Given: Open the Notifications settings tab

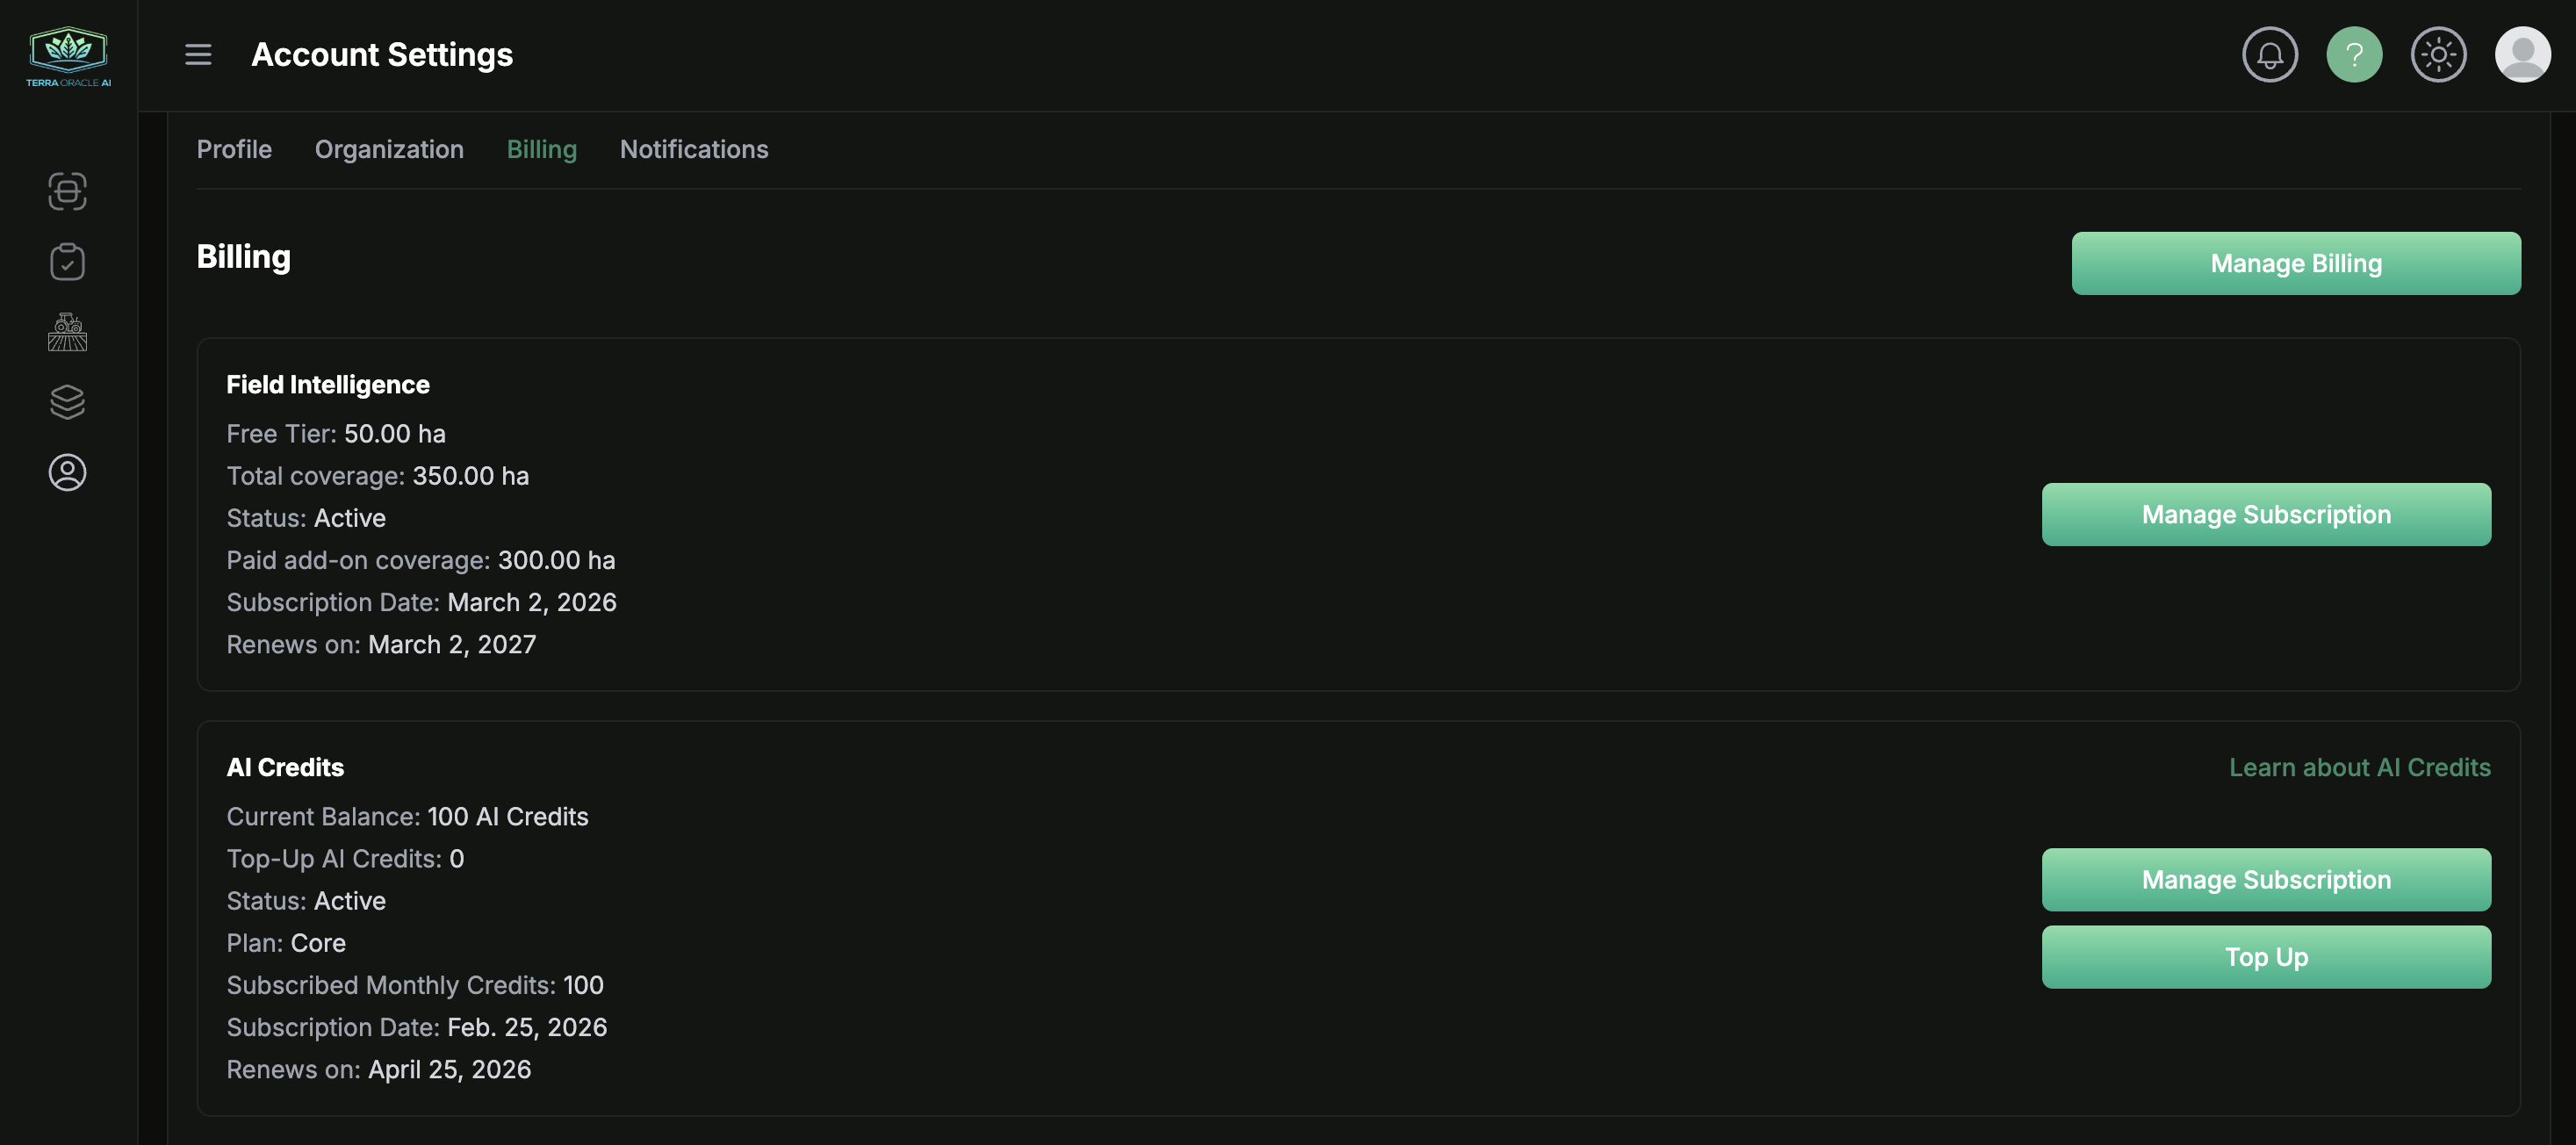Looking at the screenshot, I should 694,149.
